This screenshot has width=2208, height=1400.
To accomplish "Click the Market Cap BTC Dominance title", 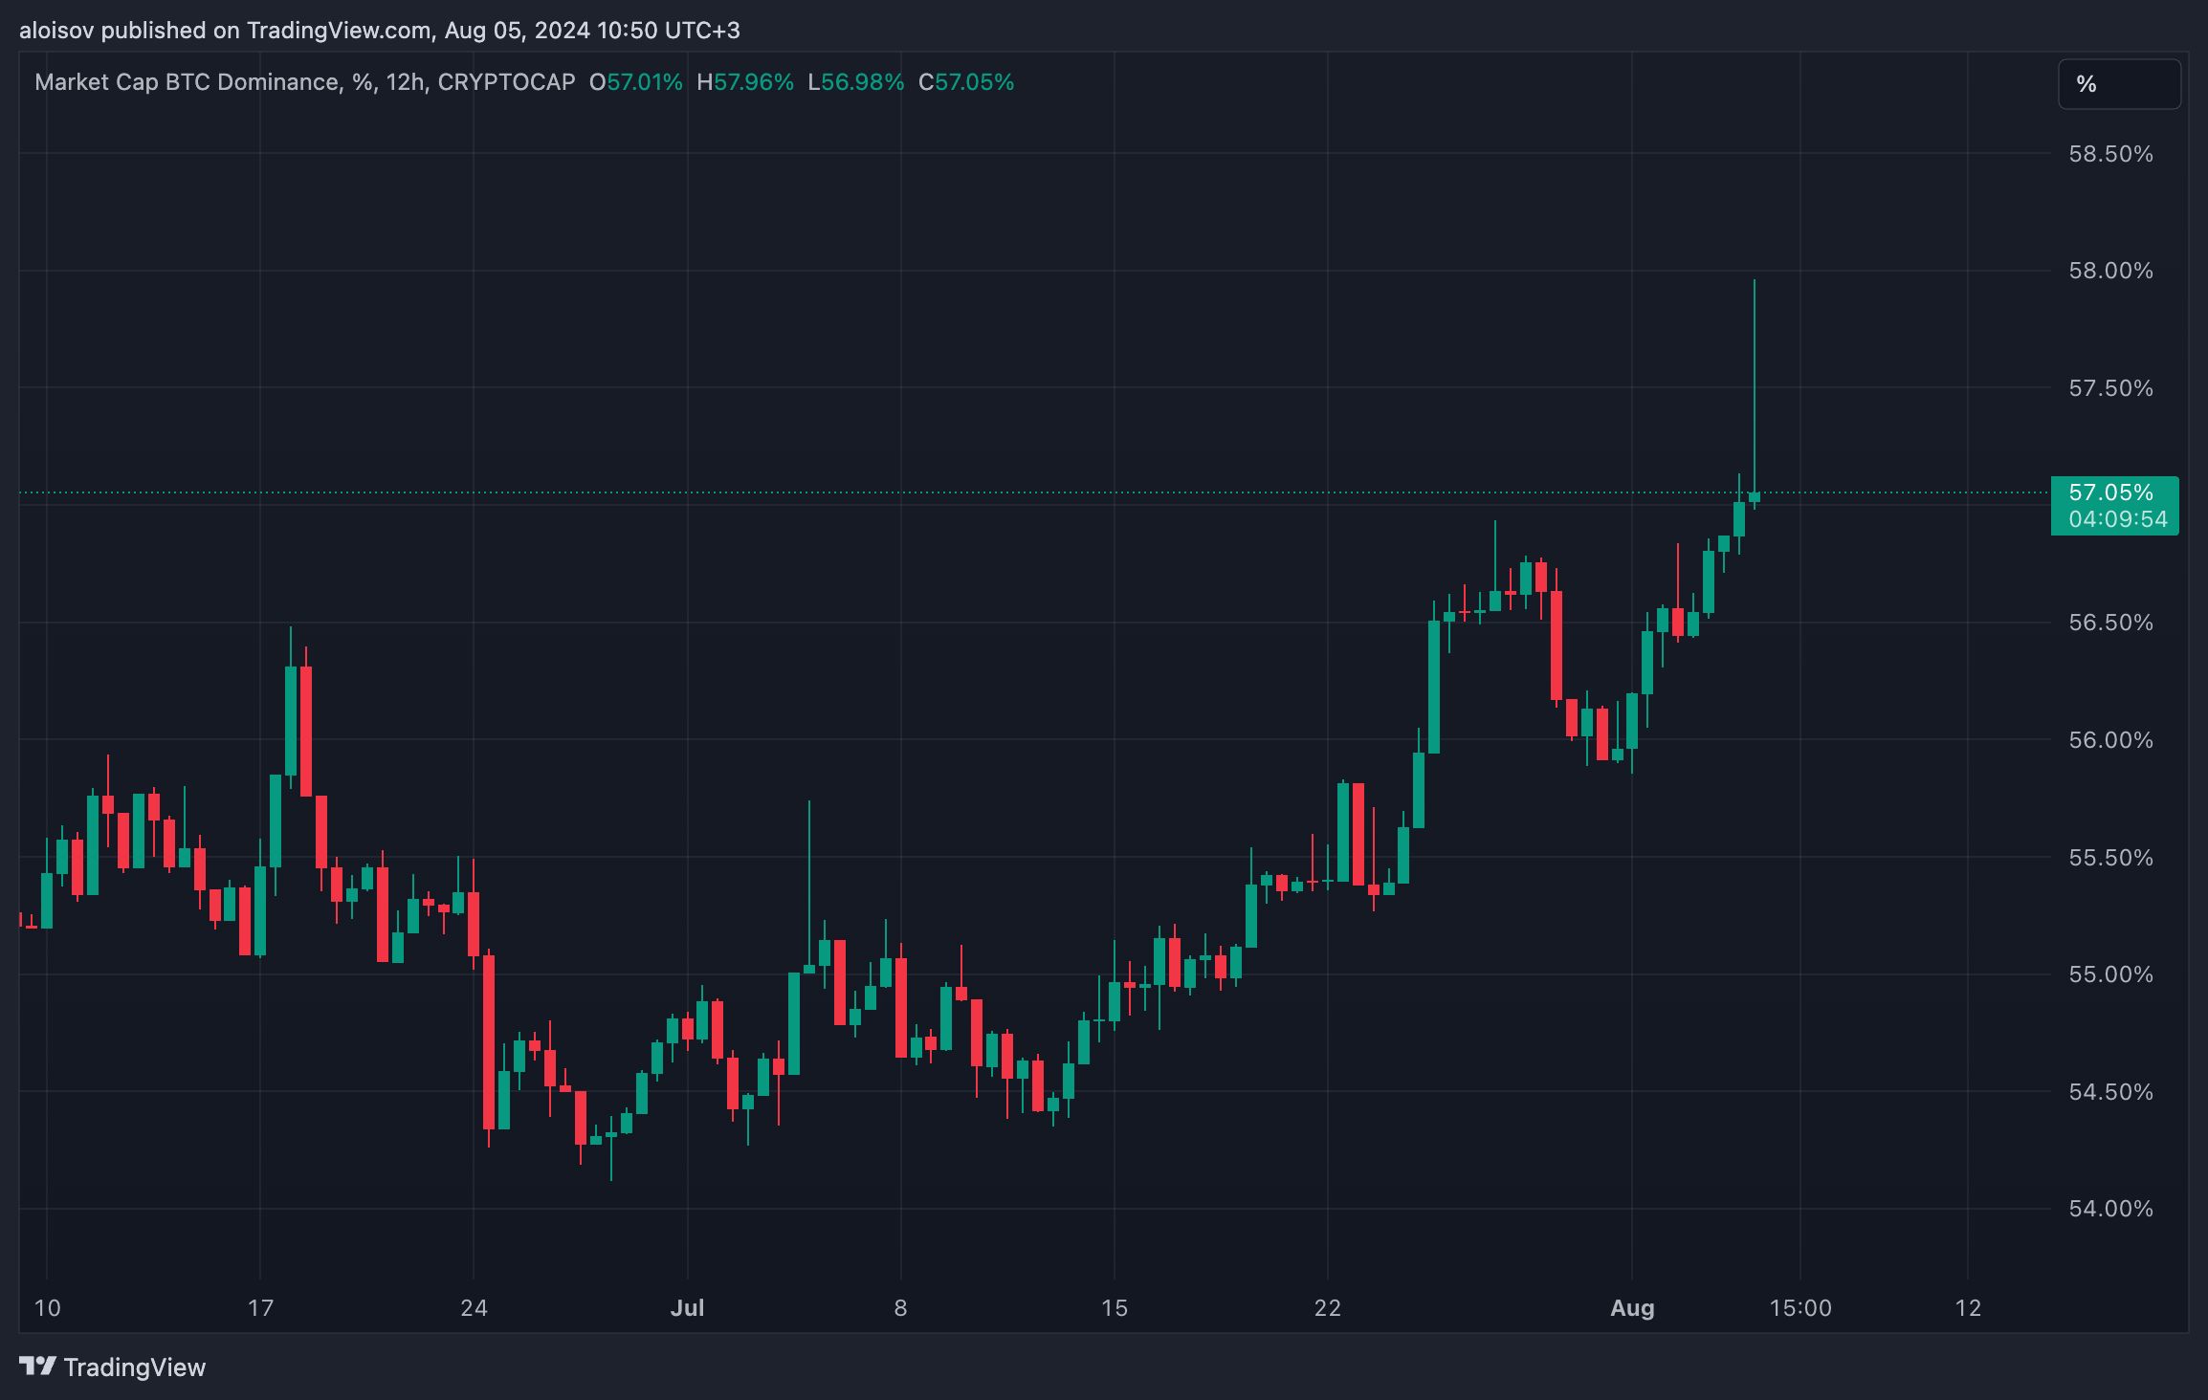I will tap(187, 82).
